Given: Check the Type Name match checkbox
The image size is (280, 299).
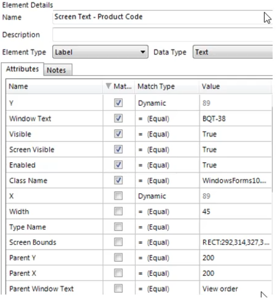Looking at the screenshot, I should pos(118,227).
